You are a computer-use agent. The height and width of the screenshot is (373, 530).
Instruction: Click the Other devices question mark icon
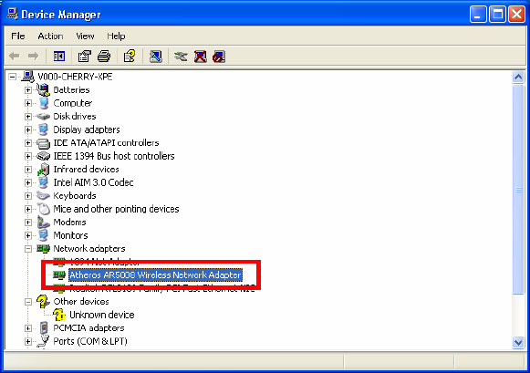click(43, 301)
